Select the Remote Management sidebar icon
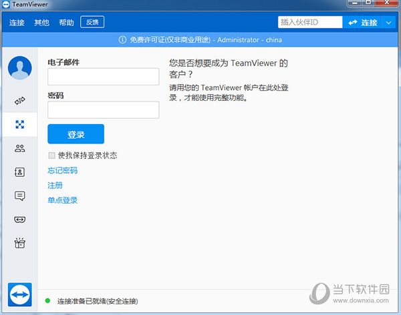401x315 pixels. (x=19, y=125)
